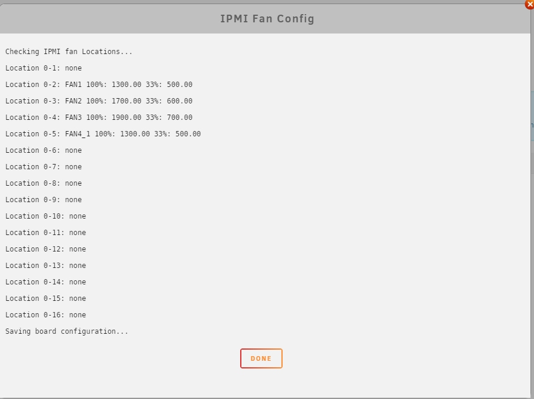534x399 pixels.
Task: Select the Location 0-3 FAN2 line
Action: click(x=99, y=101)
